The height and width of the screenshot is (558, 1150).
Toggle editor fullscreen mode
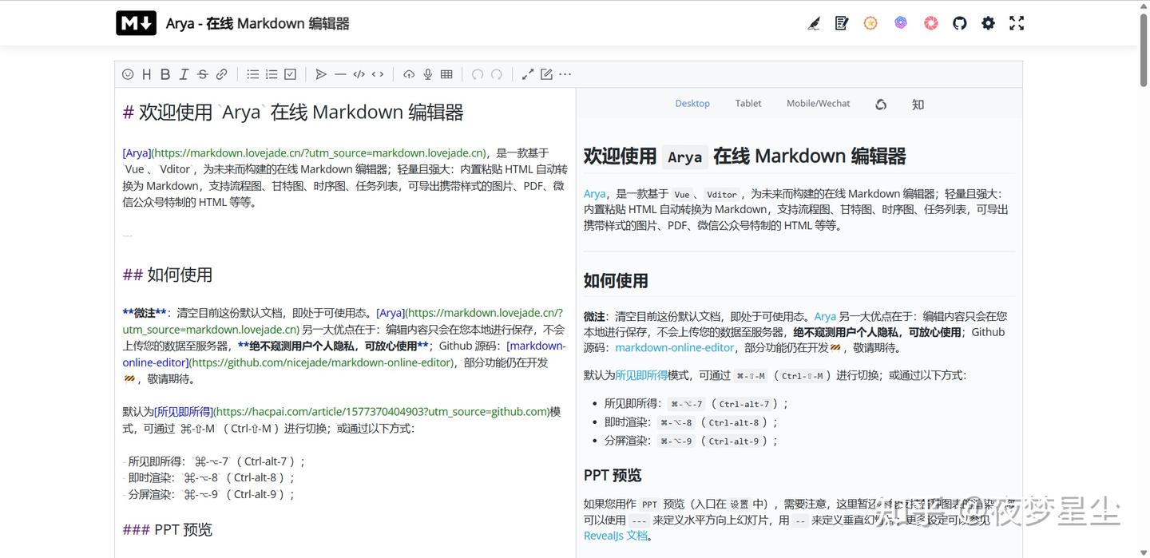click(x=527, y=74)
